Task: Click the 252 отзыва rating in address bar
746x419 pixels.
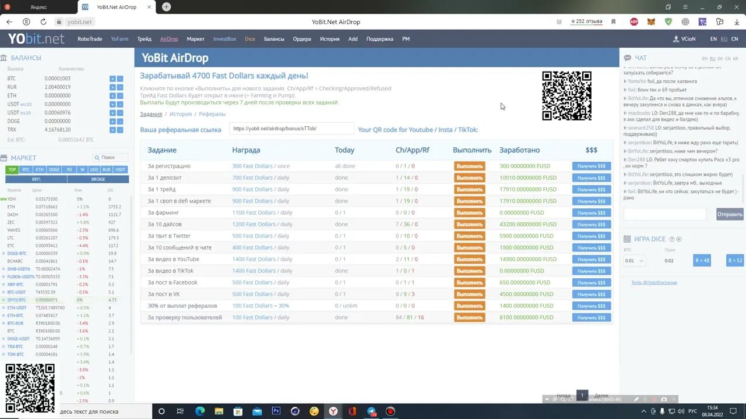Action: pos(586,22)
